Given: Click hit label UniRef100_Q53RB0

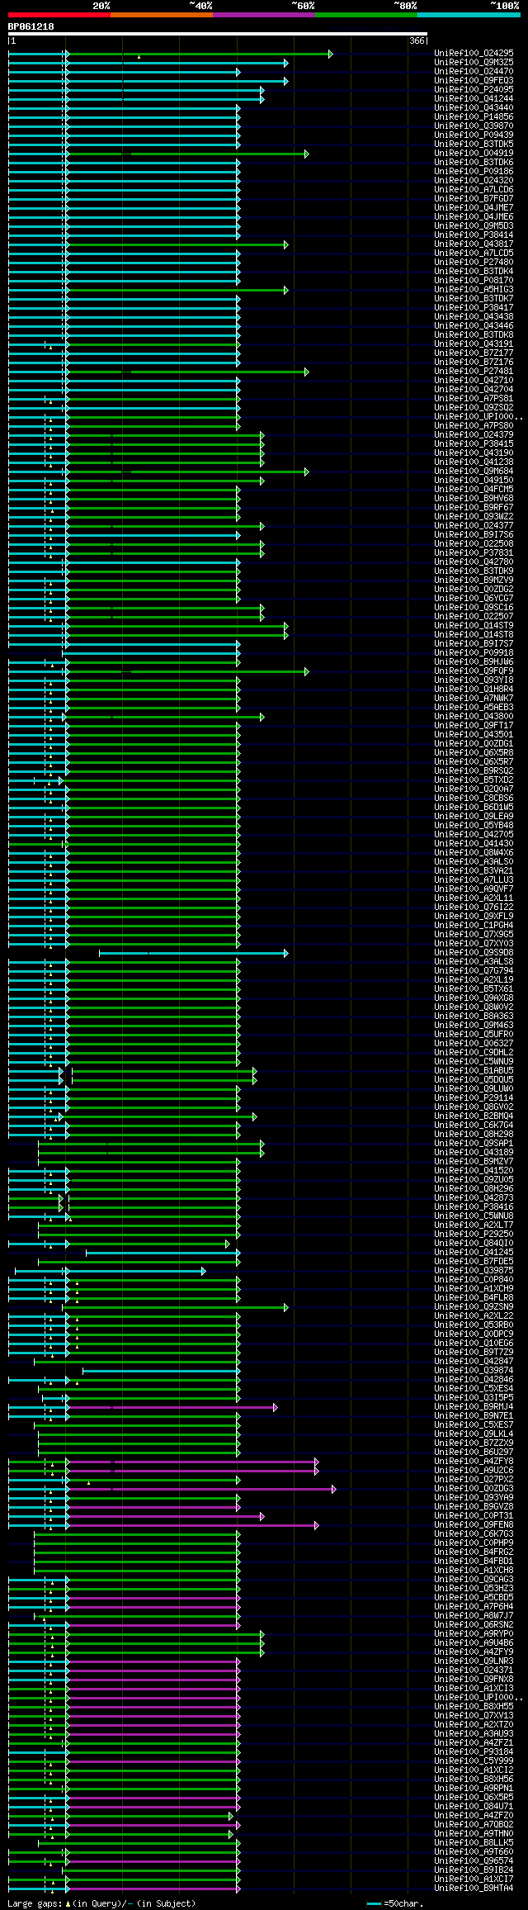Looking at the screenshot, I should coord(474,1325).
